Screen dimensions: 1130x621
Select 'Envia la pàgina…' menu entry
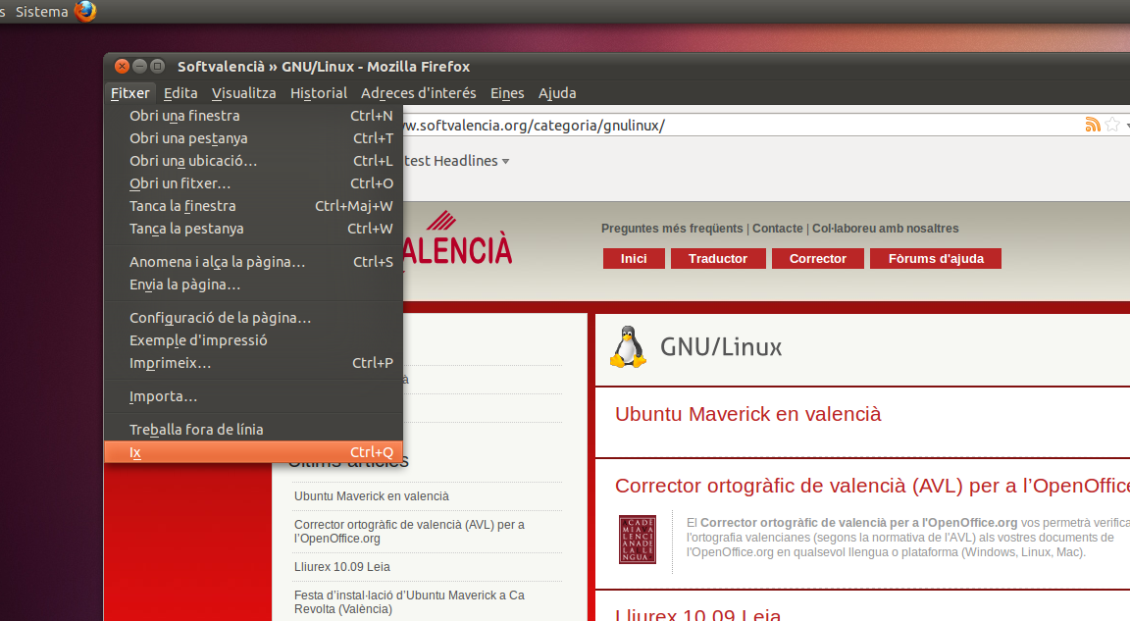click(x=254, y=285)
